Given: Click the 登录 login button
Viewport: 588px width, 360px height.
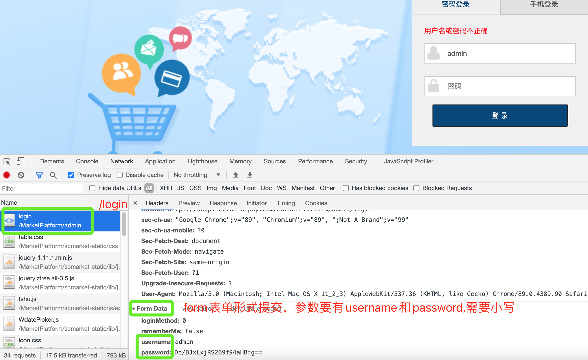Looking at the screenshot, I should tap(500, 115).
